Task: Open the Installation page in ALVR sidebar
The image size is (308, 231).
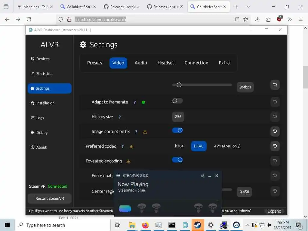Action: pyautogui.click(x=43, y=103)
